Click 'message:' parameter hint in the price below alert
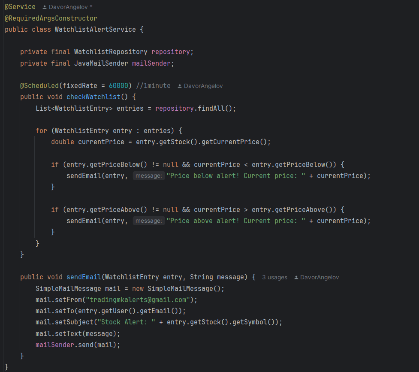Image resolution: width=419 pixels, height=372 pixels. [x=148, y=176]
